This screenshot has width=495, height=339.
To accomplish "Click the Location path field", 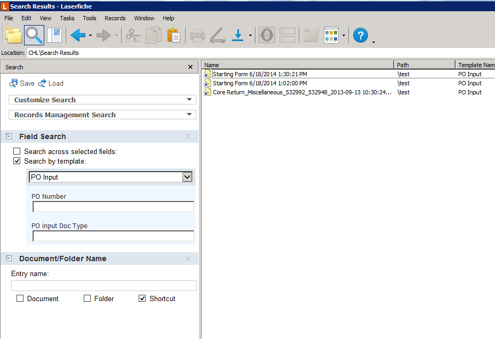I will click(261, 53).
